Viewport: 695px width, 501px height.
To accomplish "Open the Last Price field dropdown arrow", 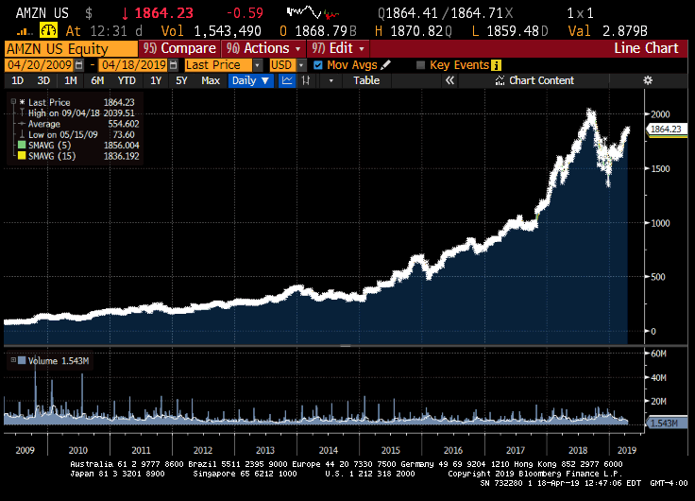I will point(258,65).
